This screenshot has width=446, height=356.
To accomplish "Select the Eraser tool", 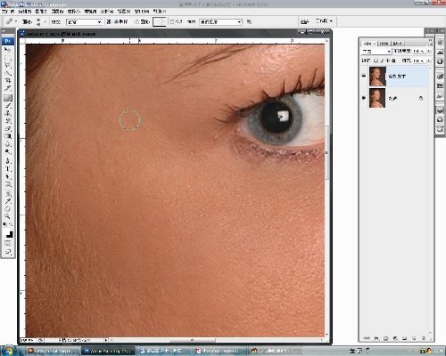I will 8,128.
